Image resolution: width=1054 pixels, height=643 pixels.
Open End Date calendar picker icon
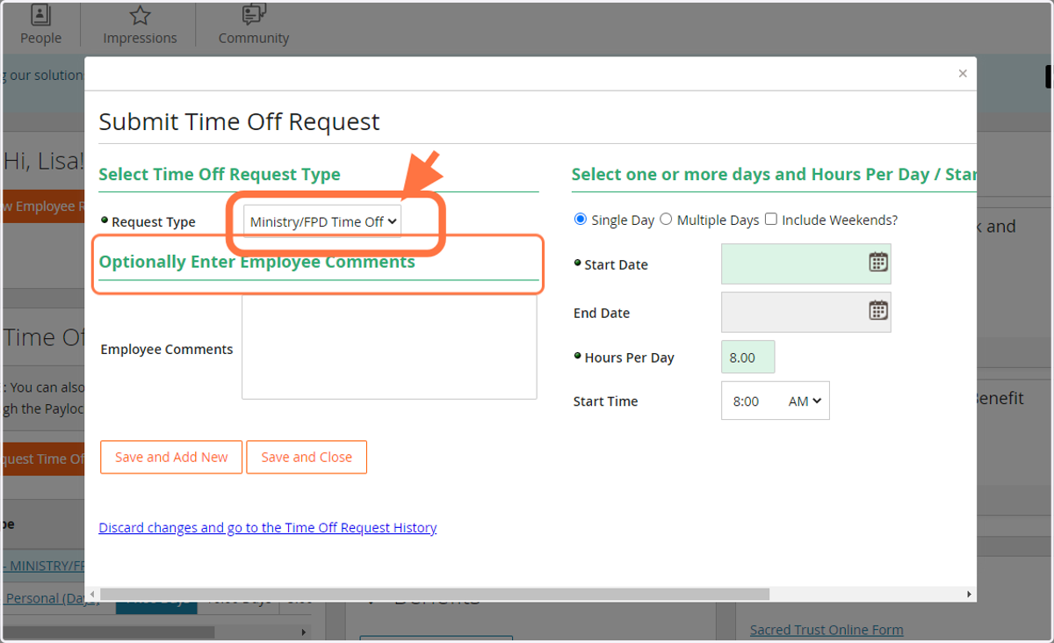tap(878, 310)
